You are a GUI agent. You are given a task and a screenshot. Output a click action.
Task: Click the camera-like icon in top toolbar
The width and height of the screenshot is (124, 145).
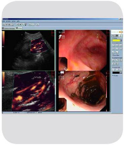[x=9, y=25]
